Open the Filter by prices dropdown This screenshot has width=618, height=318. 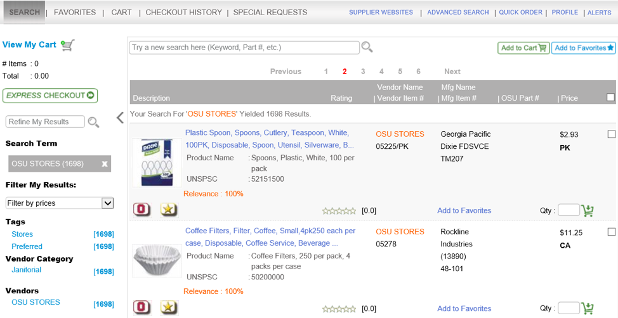coord(60,203)
